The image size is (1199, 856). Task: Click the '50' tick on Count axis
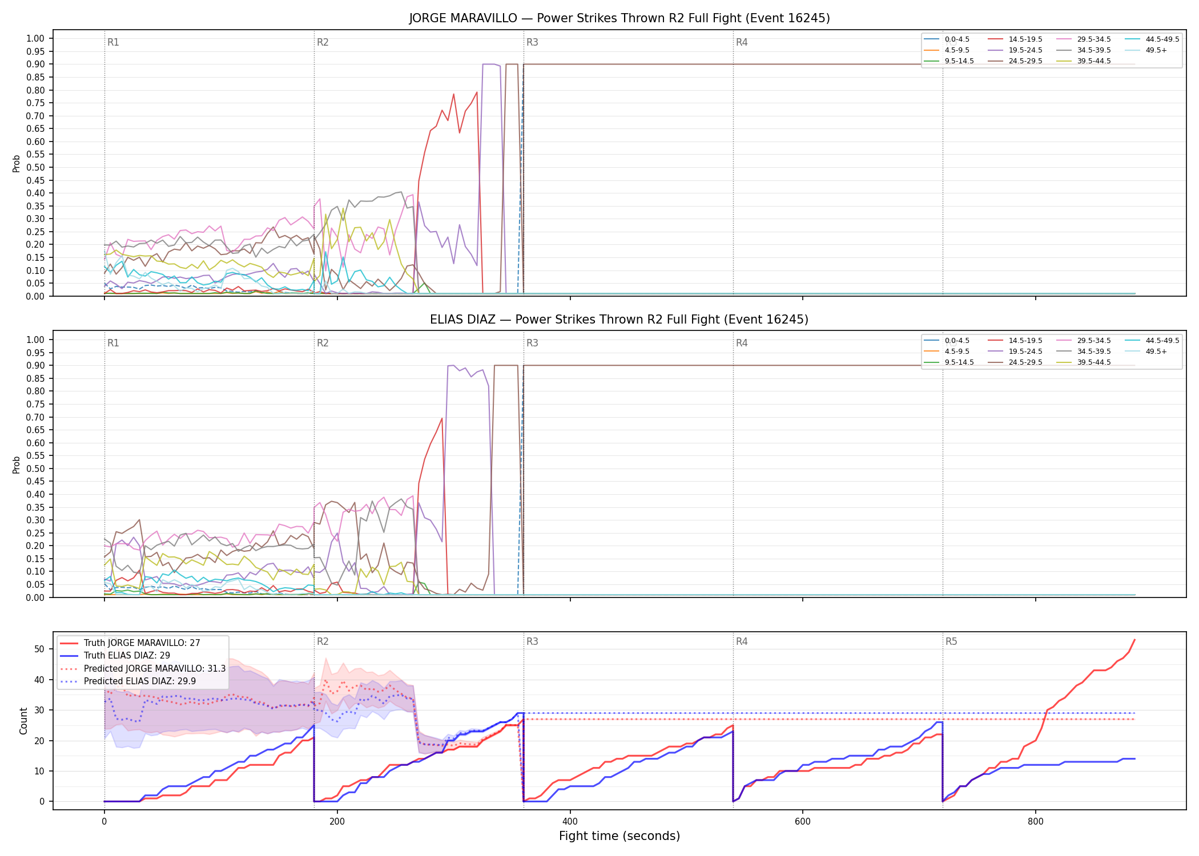pyautogui.click(x=39, y=649)
